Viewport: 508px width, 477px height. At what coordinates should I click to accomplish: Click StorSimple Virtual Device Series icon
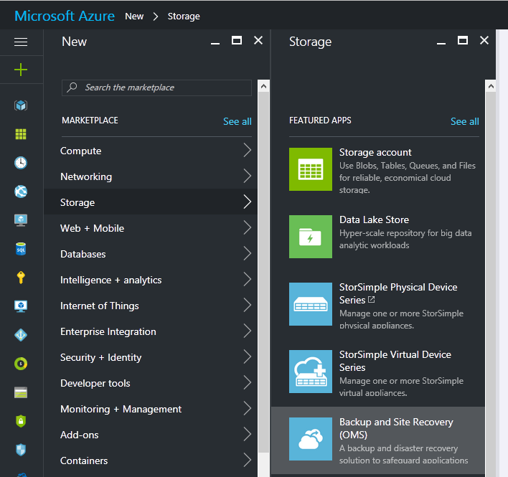(311, 371)
